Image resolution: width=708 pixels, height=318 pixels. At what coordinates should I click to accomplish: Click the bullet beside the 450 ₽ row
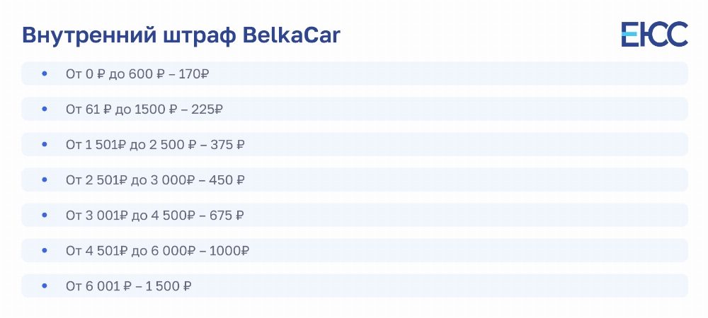(x=44, y=179)
